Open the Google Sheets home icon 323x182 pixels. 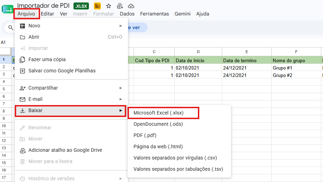click(x=7, y=9)
